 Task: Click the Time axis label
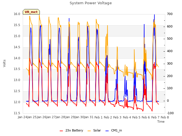pyautogui.click(x=161, y=122)
